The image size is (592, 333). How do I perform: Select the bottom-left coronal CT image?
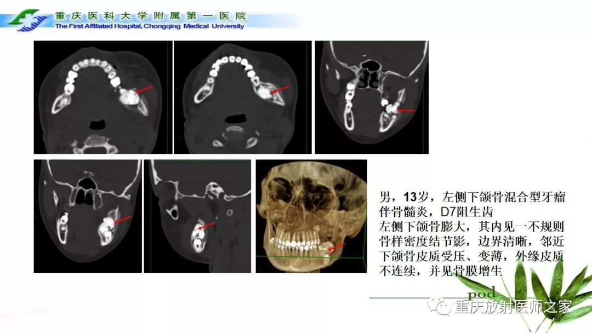coord(88,216)
